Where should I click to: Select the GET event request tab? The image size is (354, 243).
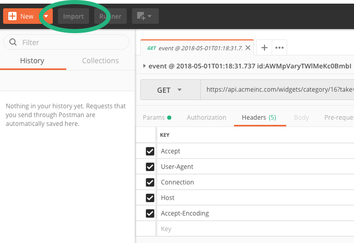(197, 48)
